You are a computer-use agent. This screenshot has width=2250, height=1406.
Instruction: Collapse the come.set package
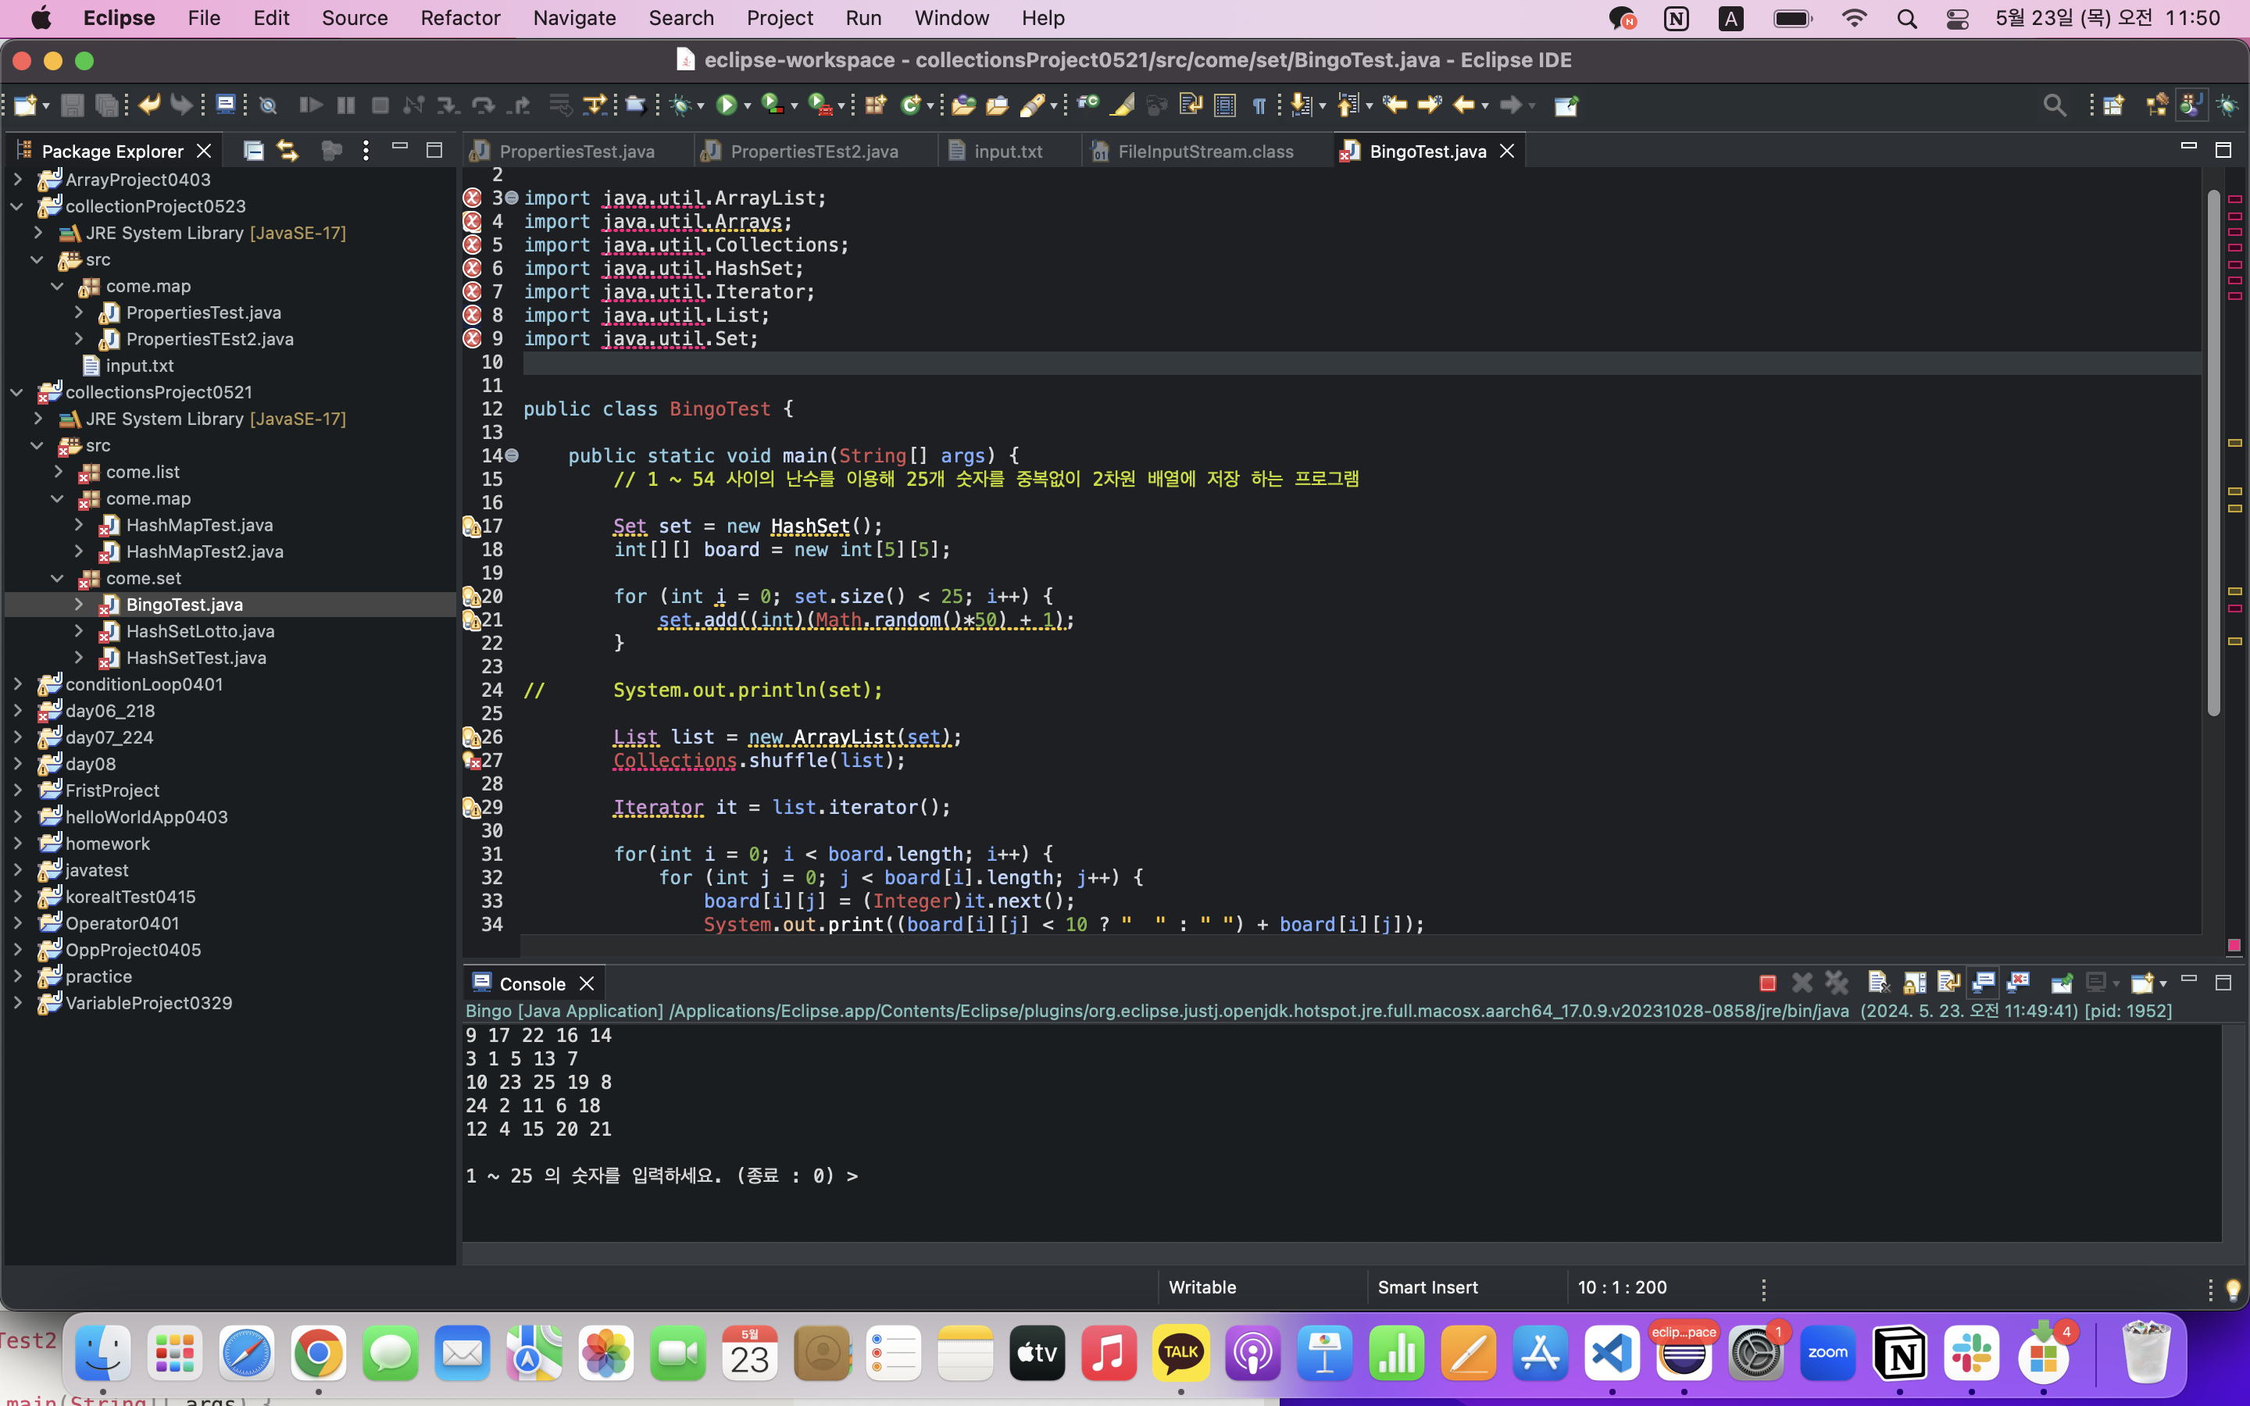point(58,578)
